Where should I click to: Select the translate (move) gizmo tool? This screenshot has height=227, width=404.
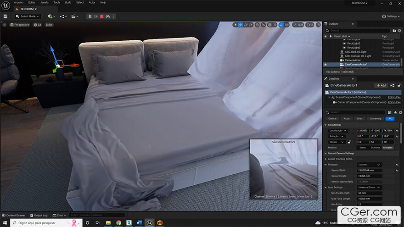(241, 25)
